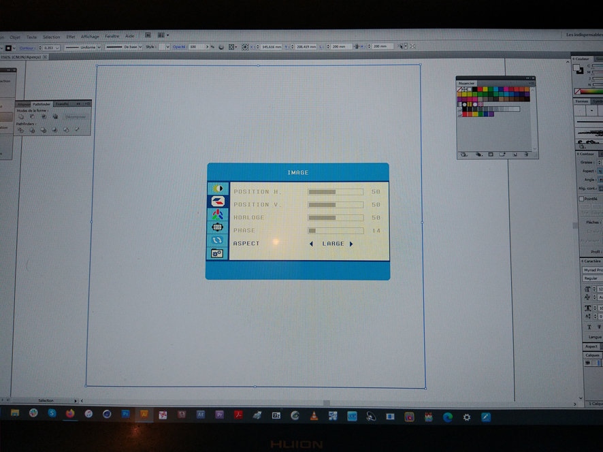Switch to the Alignement tab
The height and width of the screenshot is (452, 603).
point(23,104)
